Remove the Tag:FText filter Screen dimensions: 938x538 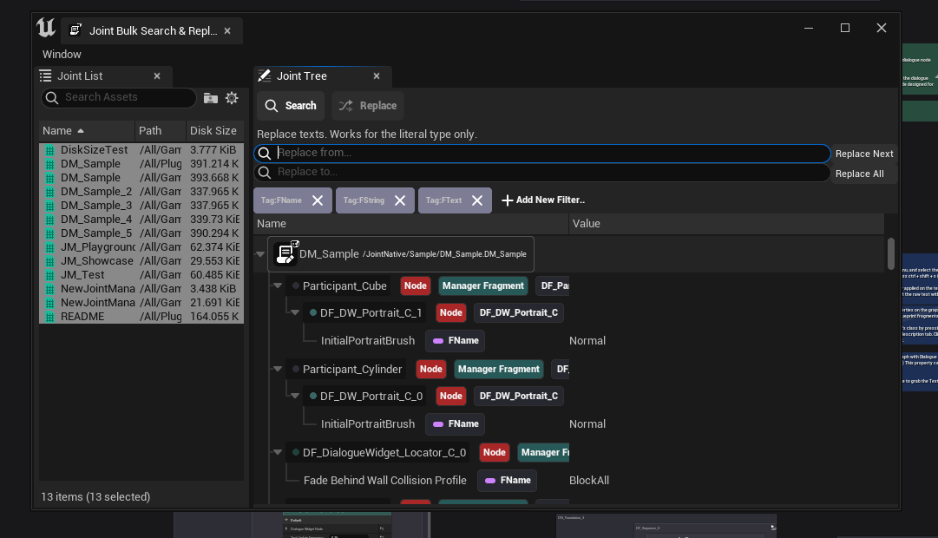coord(476,200)
